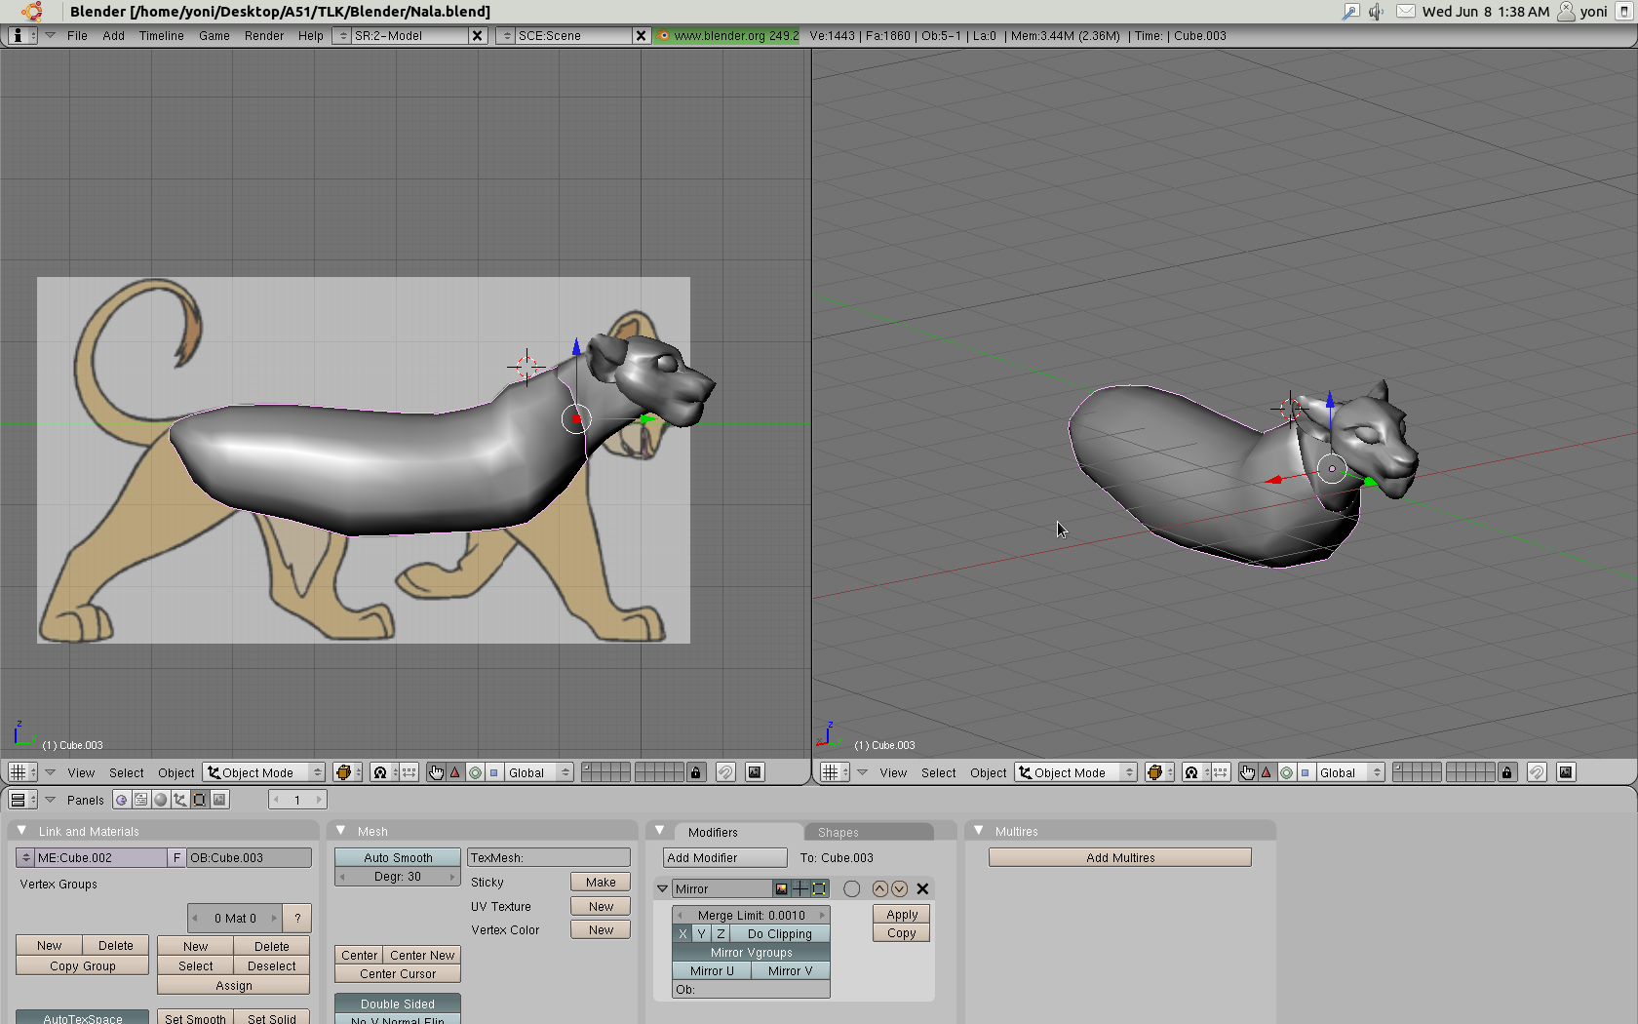Delete the Mirror modifier with X icon
The width and height of the screenshot is (1638, 1024).
click(922, 888)
